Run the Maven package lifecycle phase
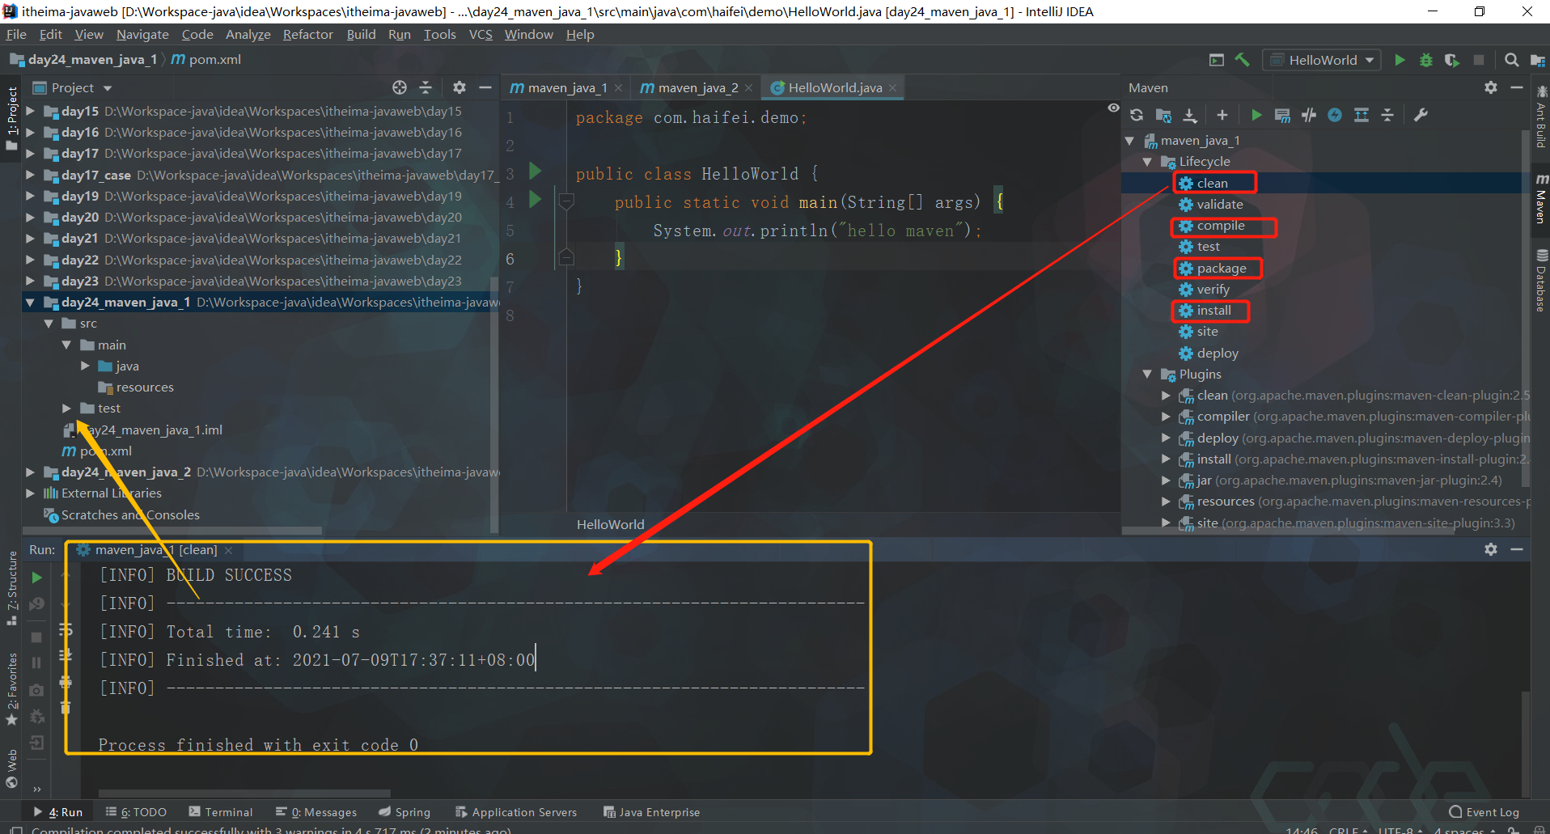 (1222, 269)
